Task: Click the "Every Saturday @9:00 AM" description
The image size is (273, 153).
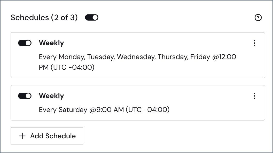Action: tap(81, 110)
